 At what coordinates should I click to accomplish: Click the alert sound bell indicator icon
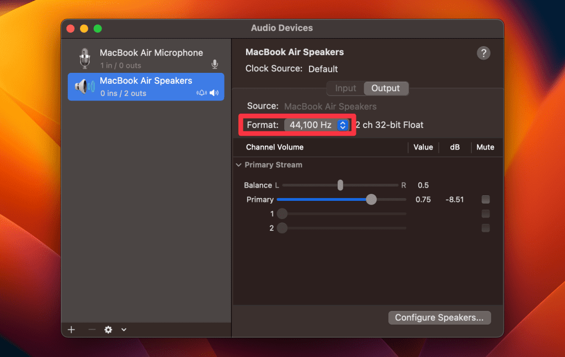tap(201, 93)
